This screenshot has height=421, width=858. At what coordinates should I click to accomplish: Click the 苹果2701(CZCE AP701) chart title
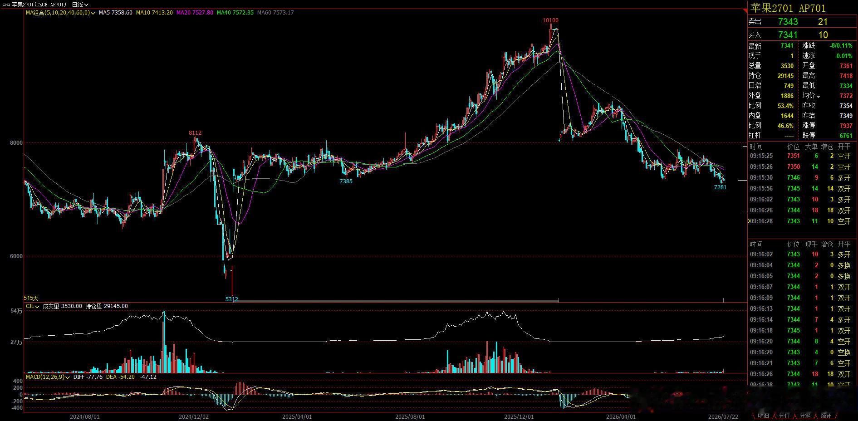[39, 5]
